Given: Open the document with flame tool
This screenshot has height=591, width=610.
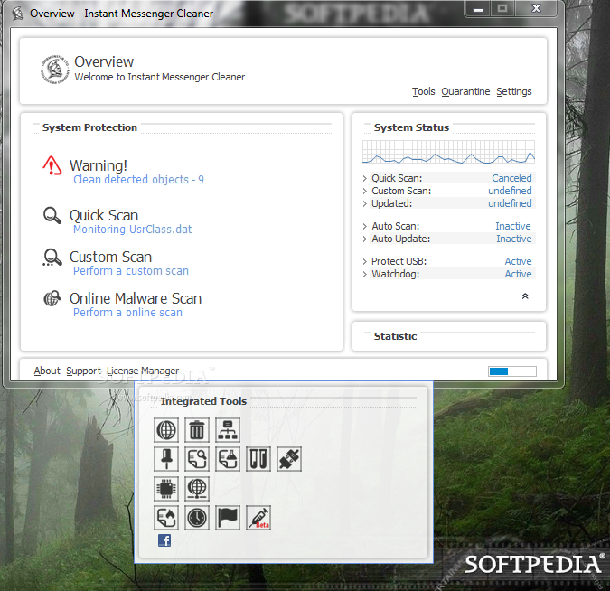Looking at the screenshot, I should point(166,518).
